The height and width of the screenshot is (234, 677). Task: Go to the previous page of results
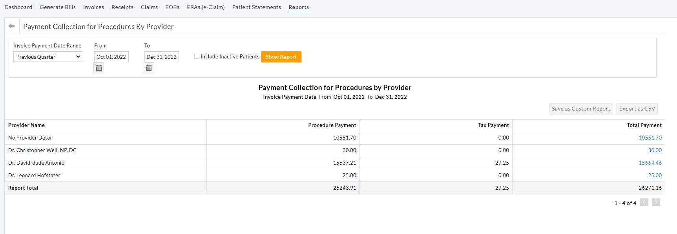(644, 202)
